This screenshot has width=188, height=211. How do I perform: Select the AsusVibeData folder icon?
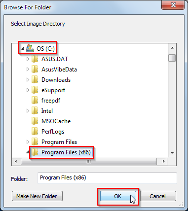(35, 69)
